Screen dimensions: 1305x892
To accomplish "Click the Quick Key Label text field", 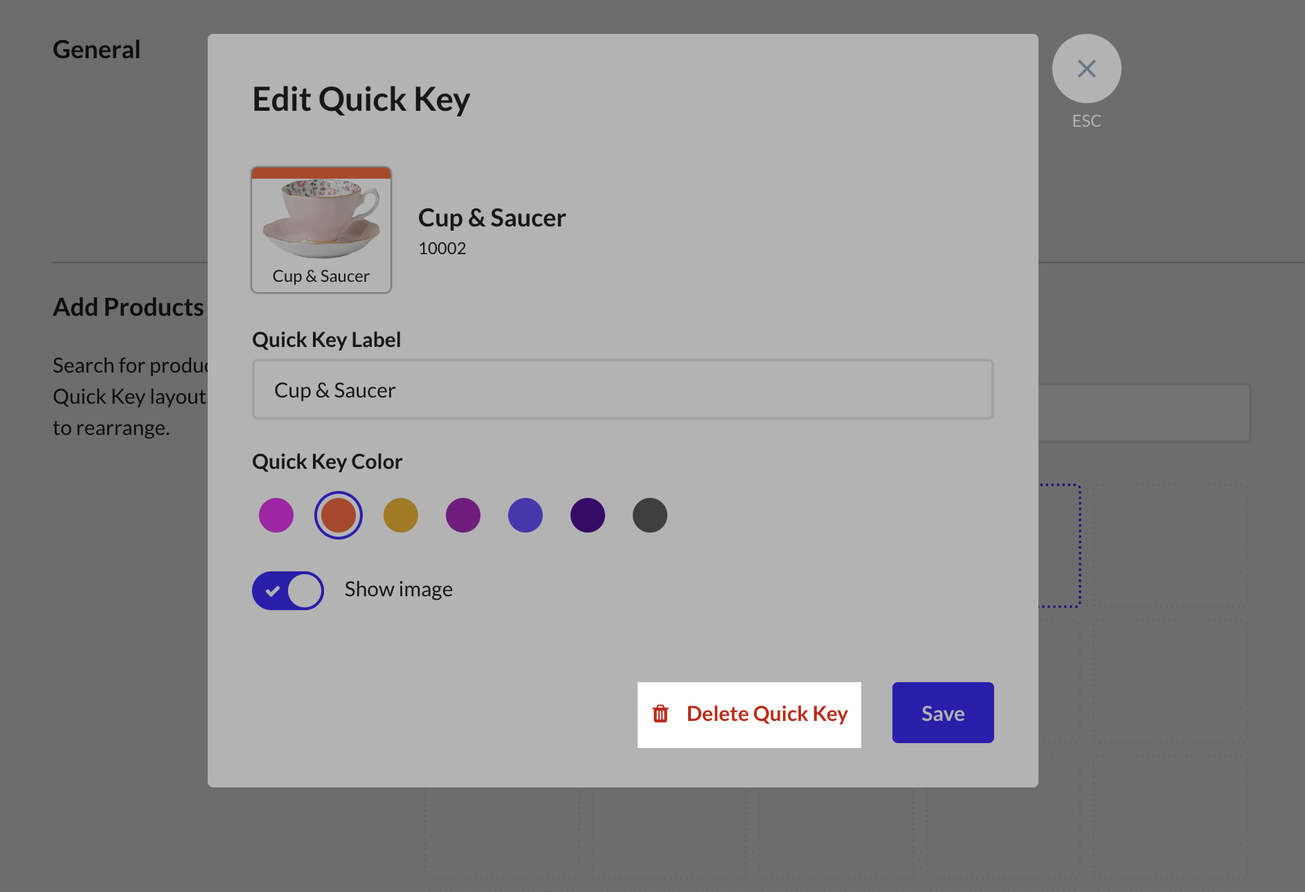I will (622, 389).
